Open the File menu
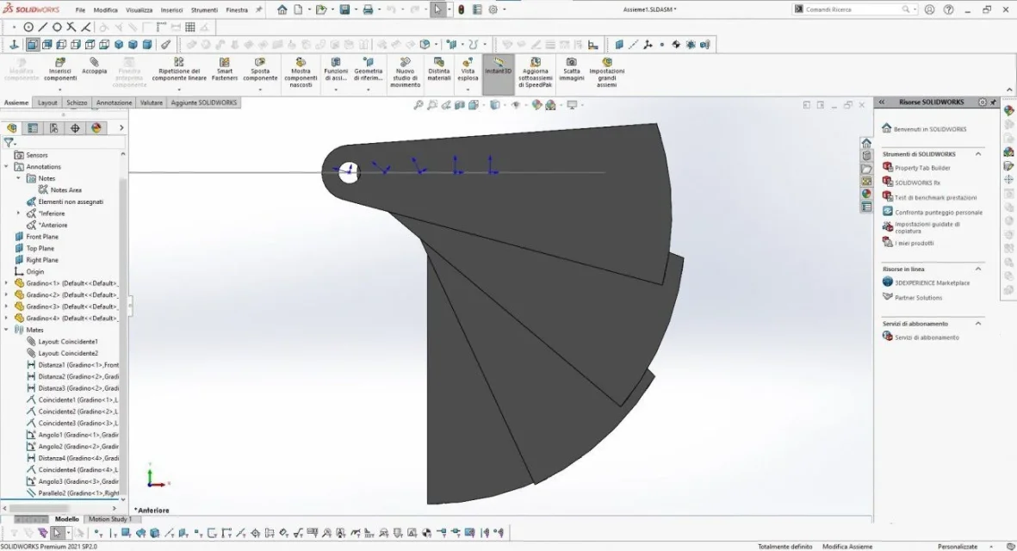Viewport: 1017px width, 551px height. pos(80,9)
